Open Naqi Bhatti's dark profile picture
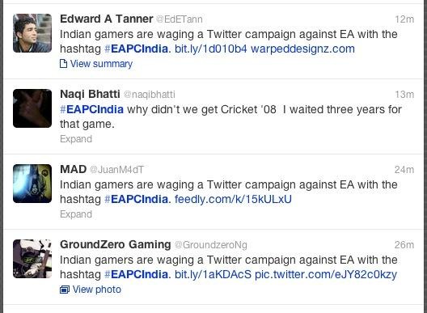The height and width of the screenshot is (313, 427). click(32, 108)
